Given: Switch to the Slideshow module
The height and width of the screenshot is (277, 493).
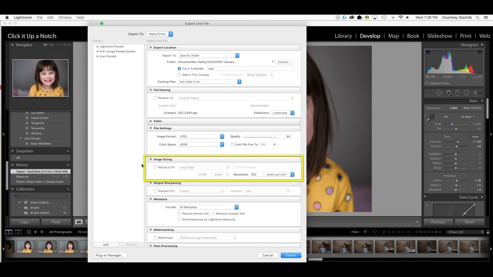Looking at the screenshot, I should (439, 36).
